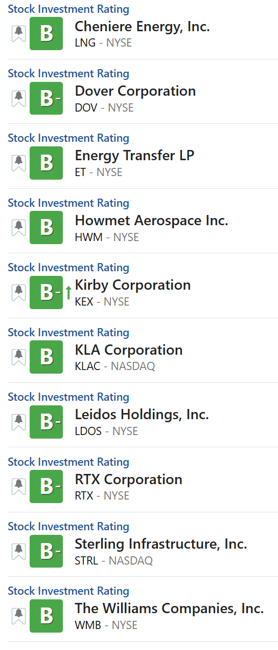This screenshot has height=650, width=278.
Task: Click the B- rating badge for Dover Corporation
Action: coord(46,98)
